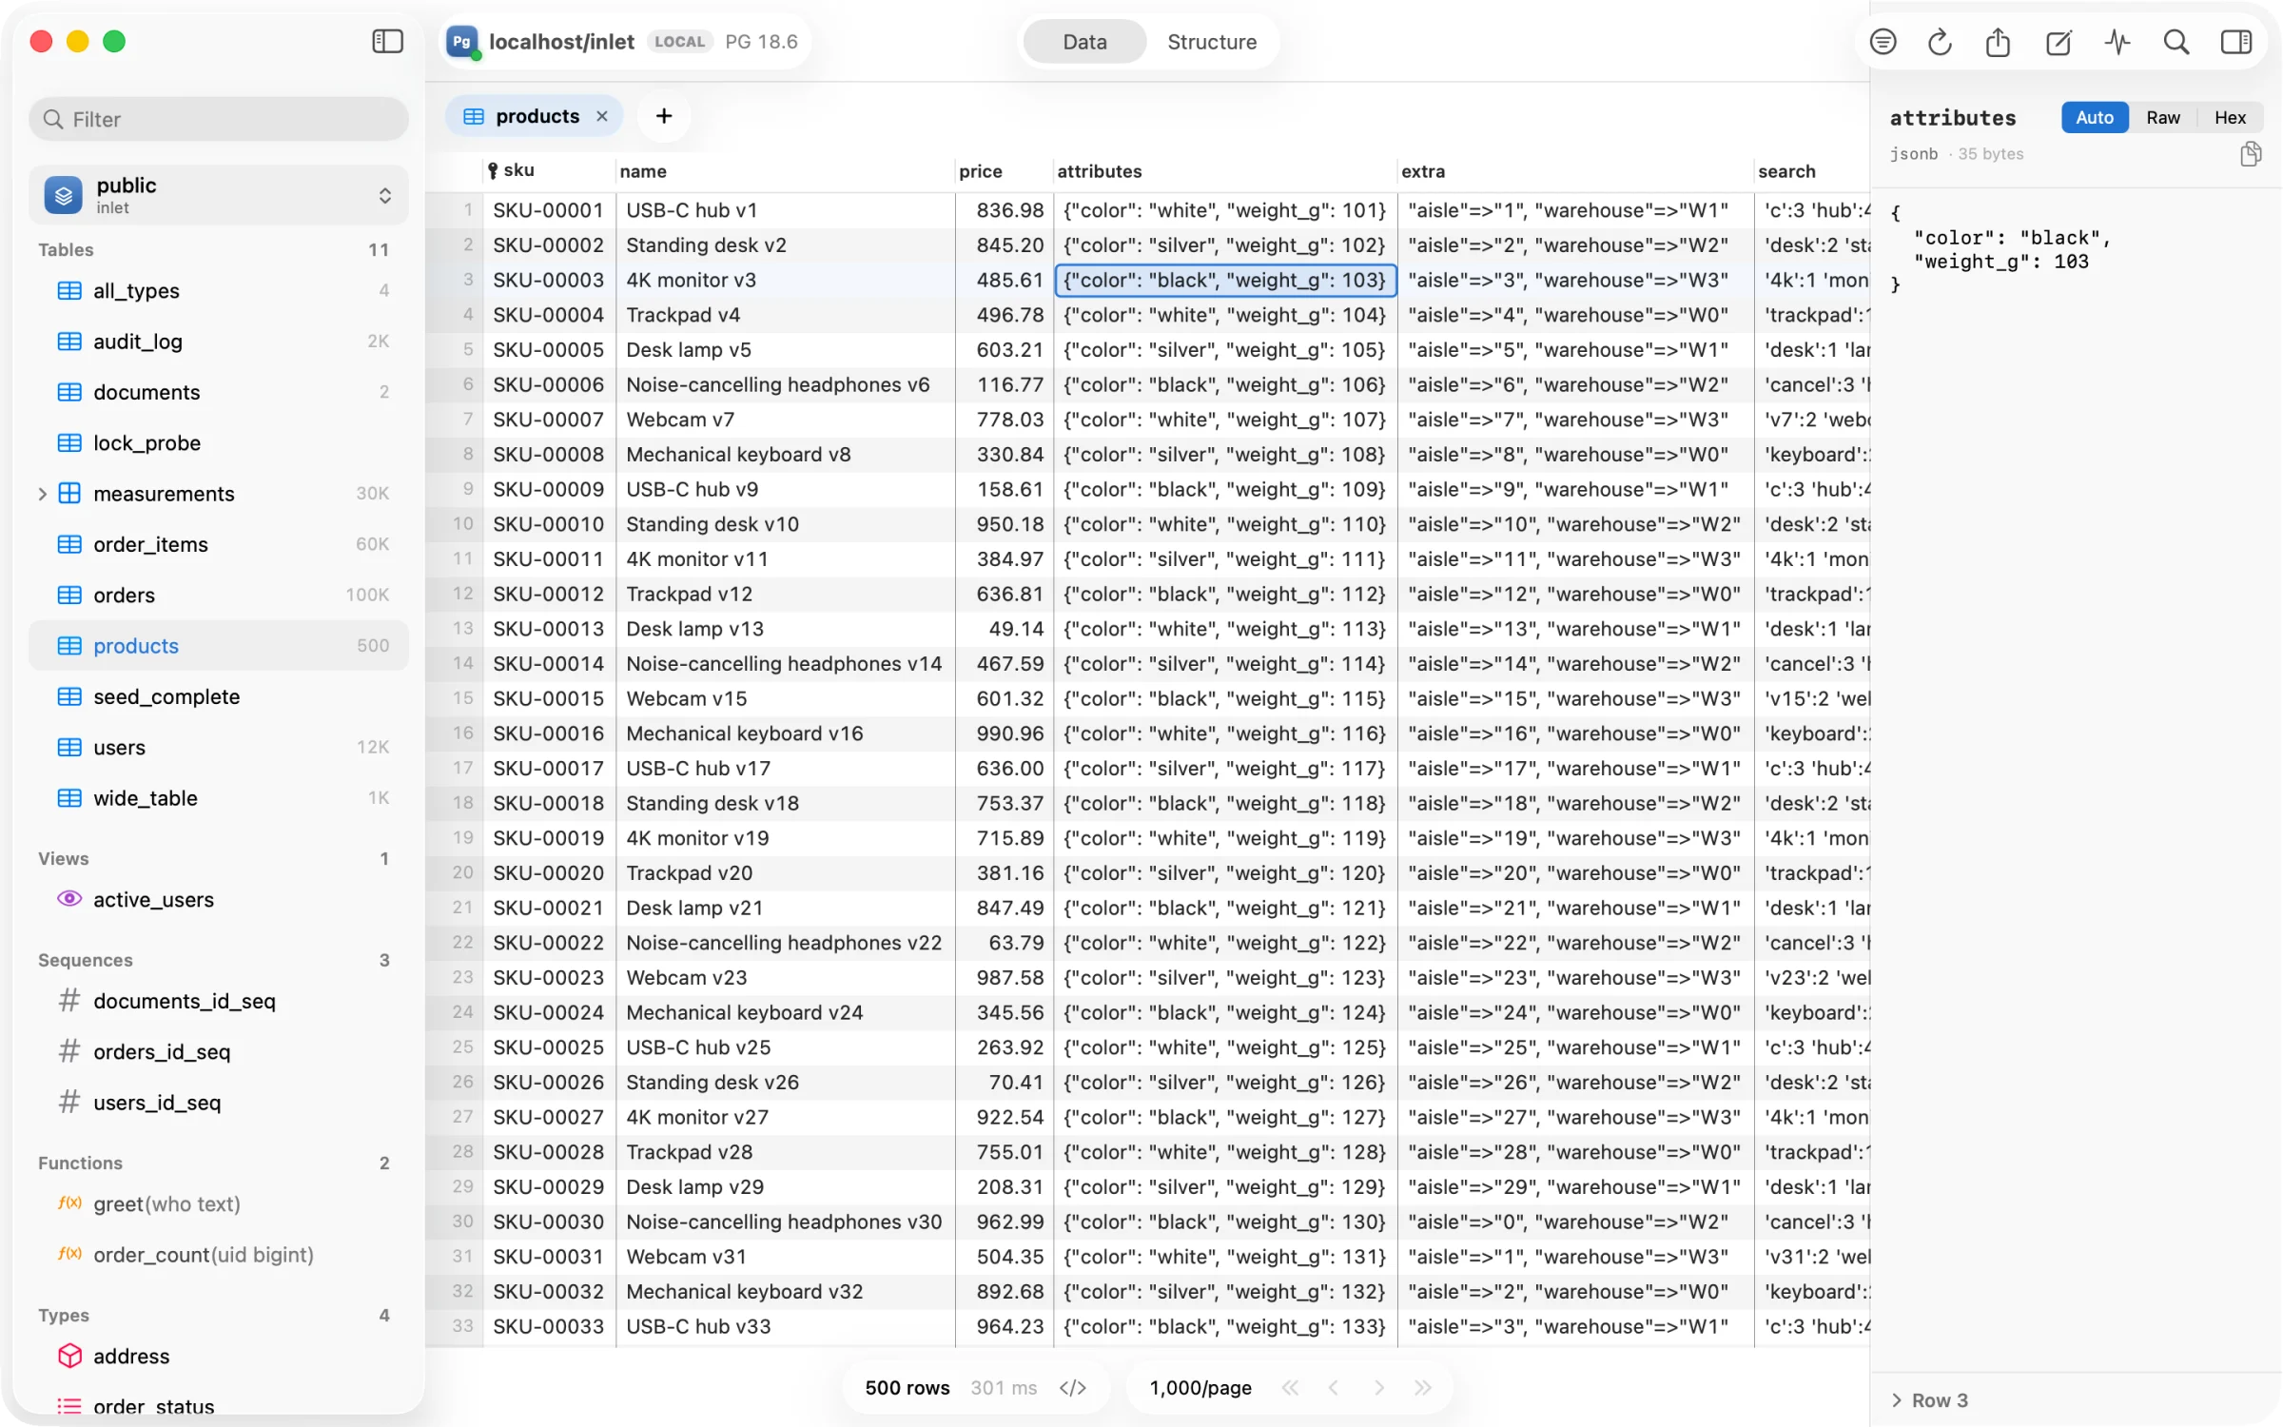Click the toolbar search magnifier

tap(2176, 42)
